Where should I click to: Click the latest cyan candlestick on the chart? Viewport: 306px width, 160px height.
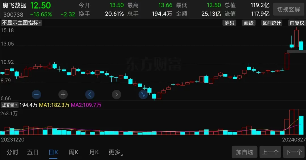click(301, 46)
